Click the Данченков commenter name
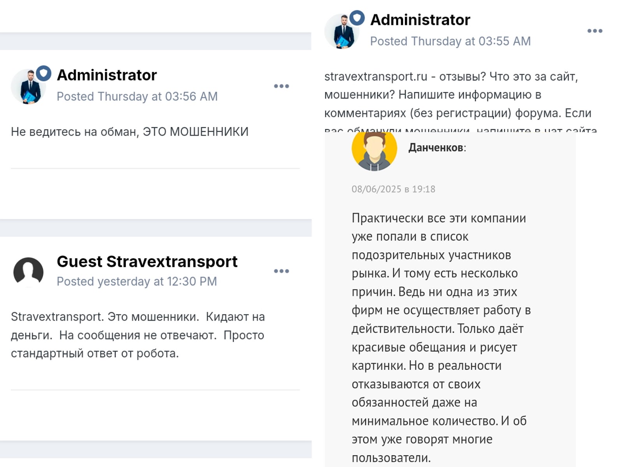Screen dimensions: 623x467 [x=435, y=147]
